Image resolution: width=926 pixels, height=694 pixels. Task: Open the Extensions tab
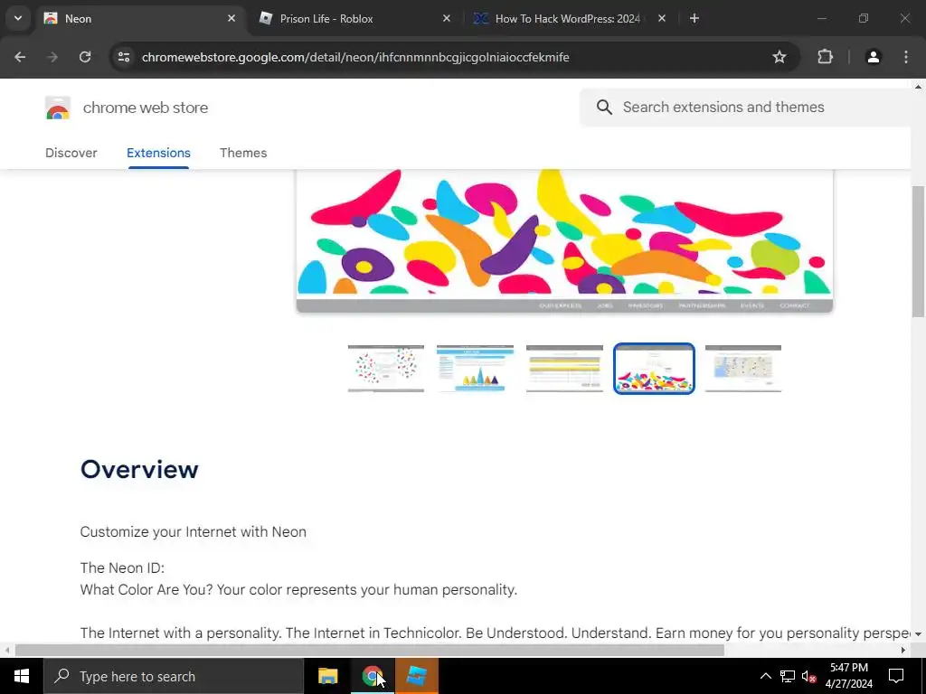[x=158, y=153]
